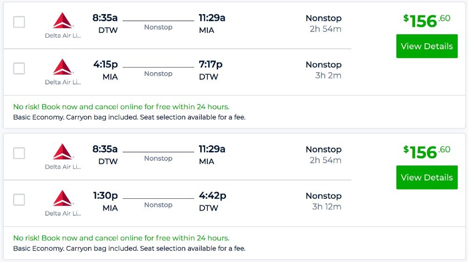Click the 3h 12m nonstop duration

click(327, 207)
